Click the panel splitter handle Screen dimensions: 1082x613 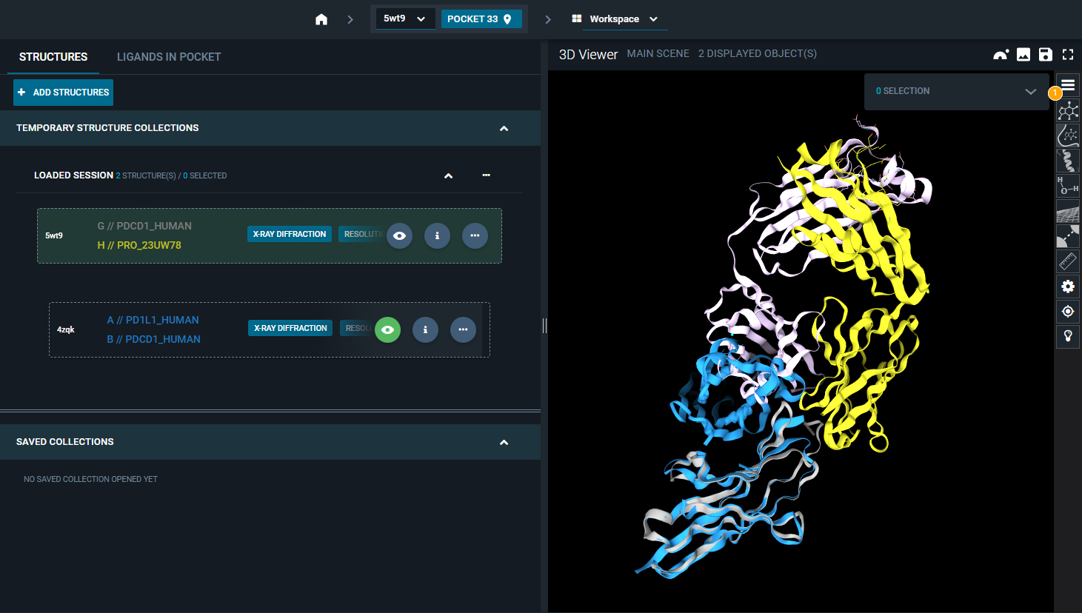(x=544, y=326)
